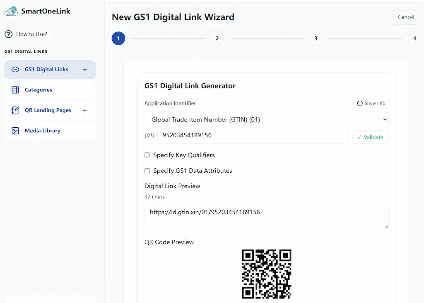Screen dimensions: 424x303
Task: Click the GS1 Digital Links chain icon
Action: pyautogui.click(x=15, y=69)
